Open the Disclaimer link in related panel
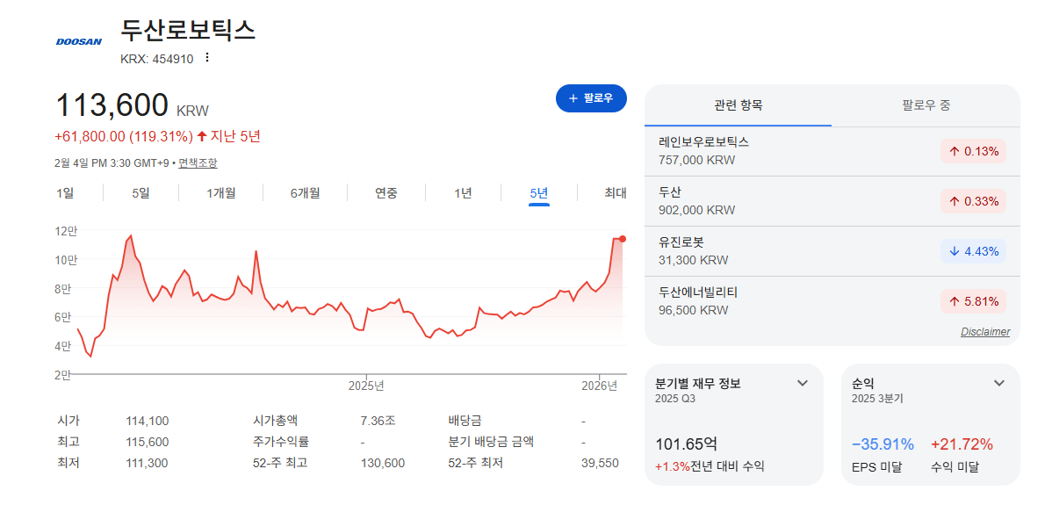Viewport: 1052px width, 505px height. point(985,332)
